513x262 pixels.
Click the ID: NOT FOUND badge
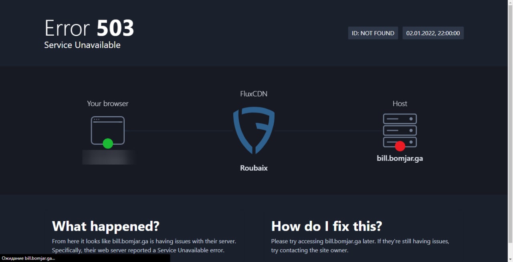coord(373,33)
